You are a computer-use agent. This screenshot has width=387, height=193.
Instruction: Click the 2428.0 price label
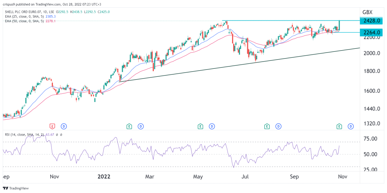click(371, 21)
